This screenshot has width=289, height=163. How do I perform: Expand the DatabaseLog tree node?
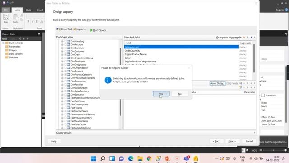(62, 41)
